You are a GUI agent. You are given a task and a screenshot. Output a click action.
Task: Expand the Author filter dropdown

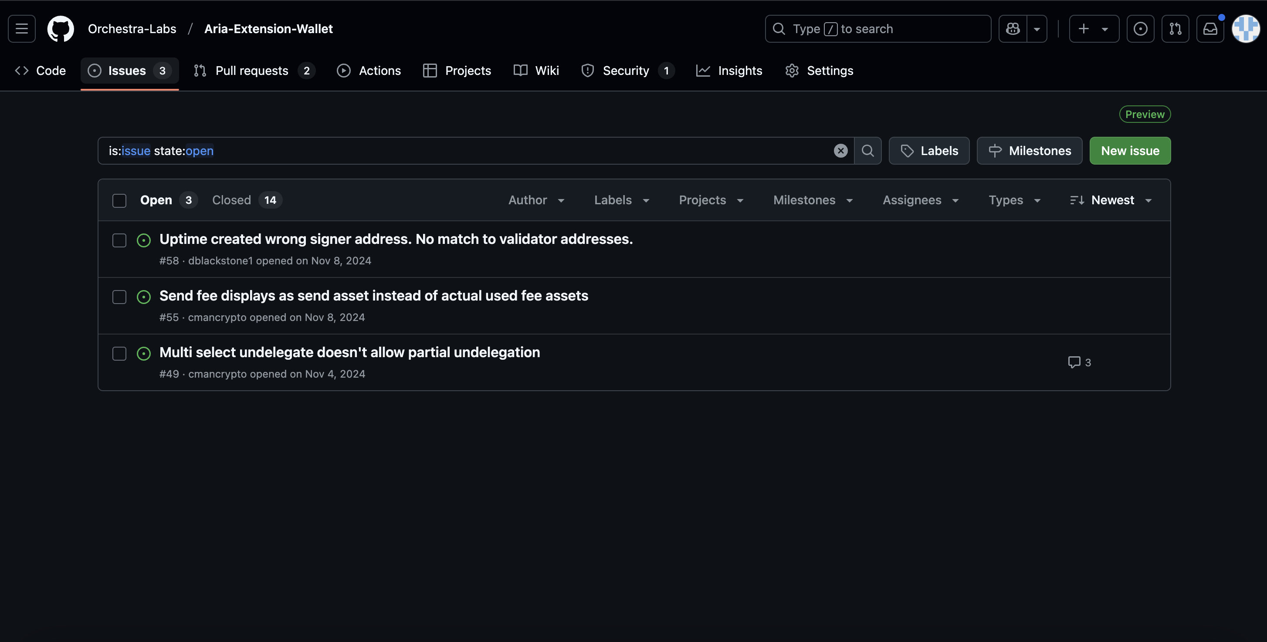tap(536, 200)
